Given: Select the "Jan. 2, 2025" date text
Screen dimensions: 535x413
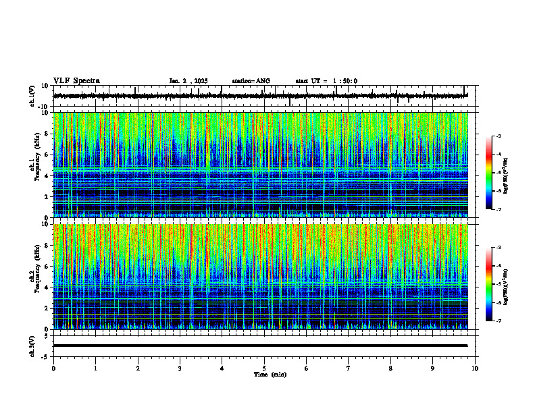Looking at the screenshot, I should tap(188, 81).
